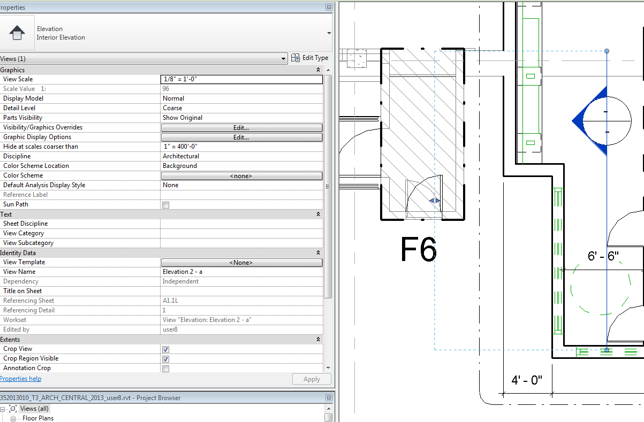
Task: Click the Edit Type icon
Action: pyautogui.click(x=296, y=58)
